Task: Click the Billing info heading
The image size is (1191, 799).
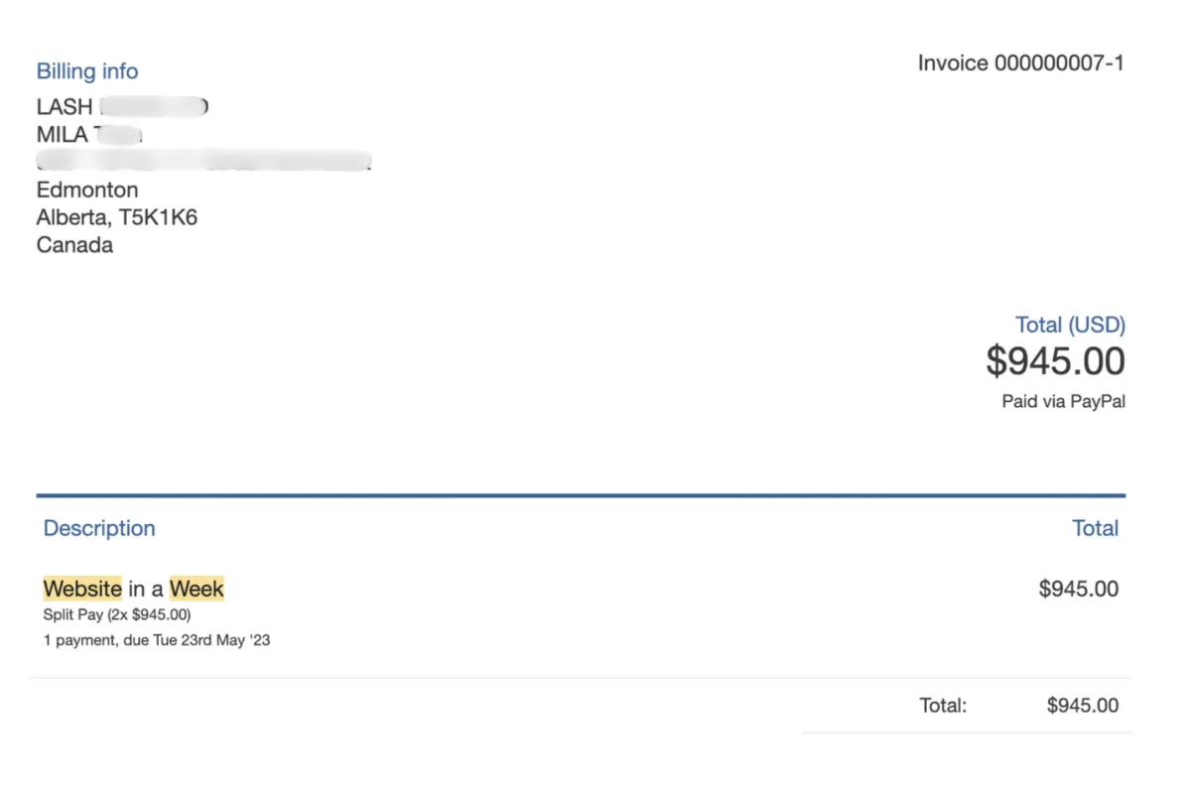Action: [x=87, y=71]
